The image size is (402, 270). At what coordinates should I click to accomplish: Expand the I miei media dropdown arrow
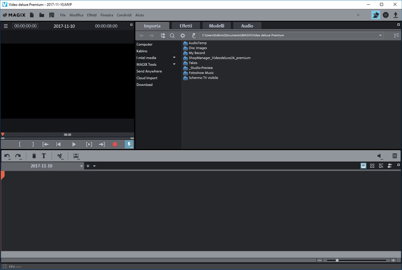174,58
